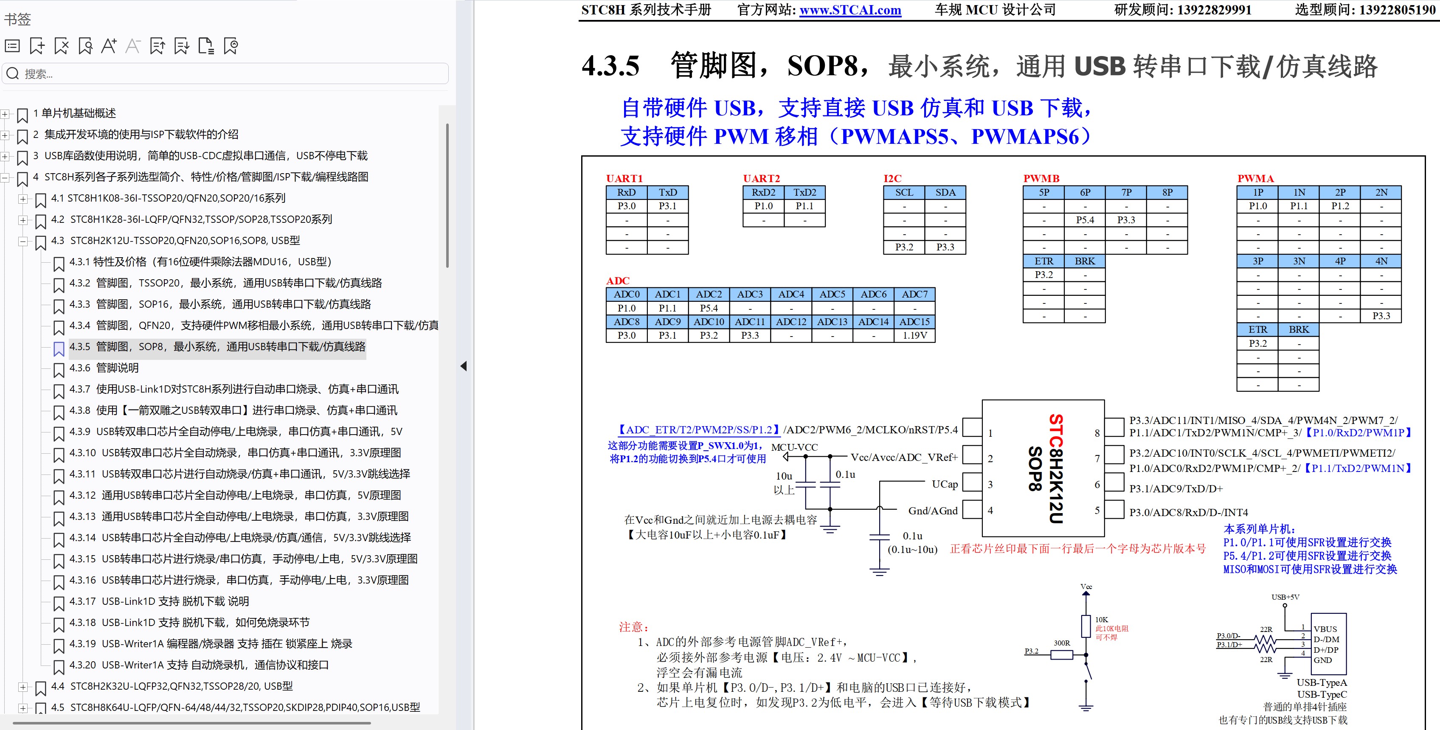Click the expand bookmarks up-arrow icon
The image size is (1440, 730).
tap(157, 46)
